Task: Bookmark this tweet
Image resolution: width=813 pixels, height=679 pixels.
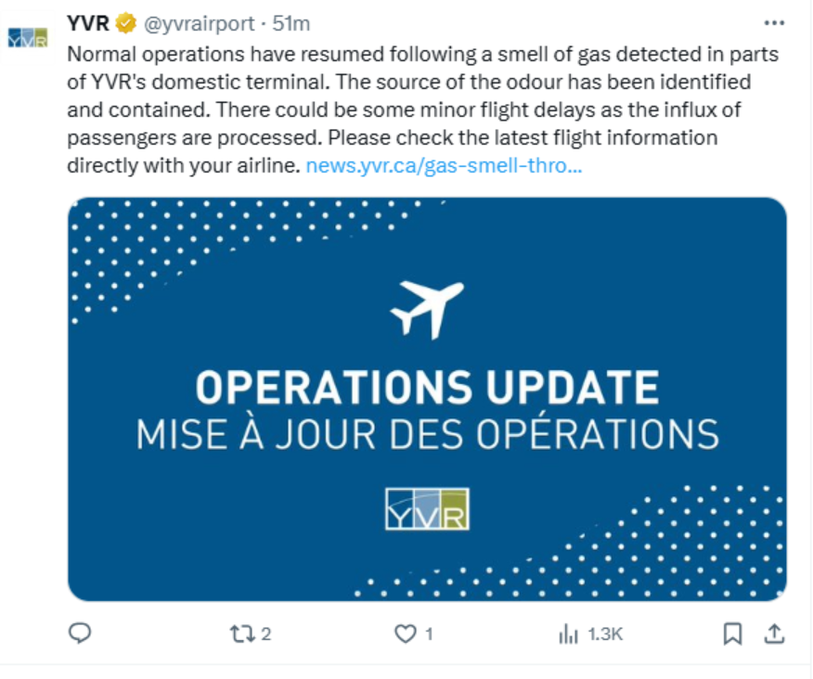Action: pos(732,634)
